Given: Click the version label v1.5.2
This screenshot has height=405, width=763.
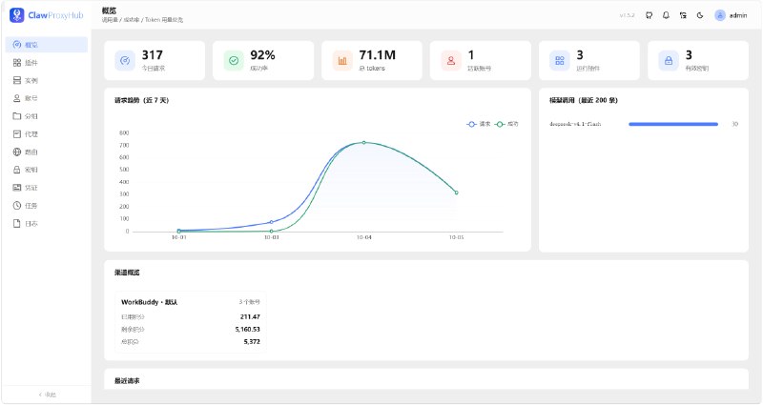Looking at the screenshot, I should coord(628,15).
